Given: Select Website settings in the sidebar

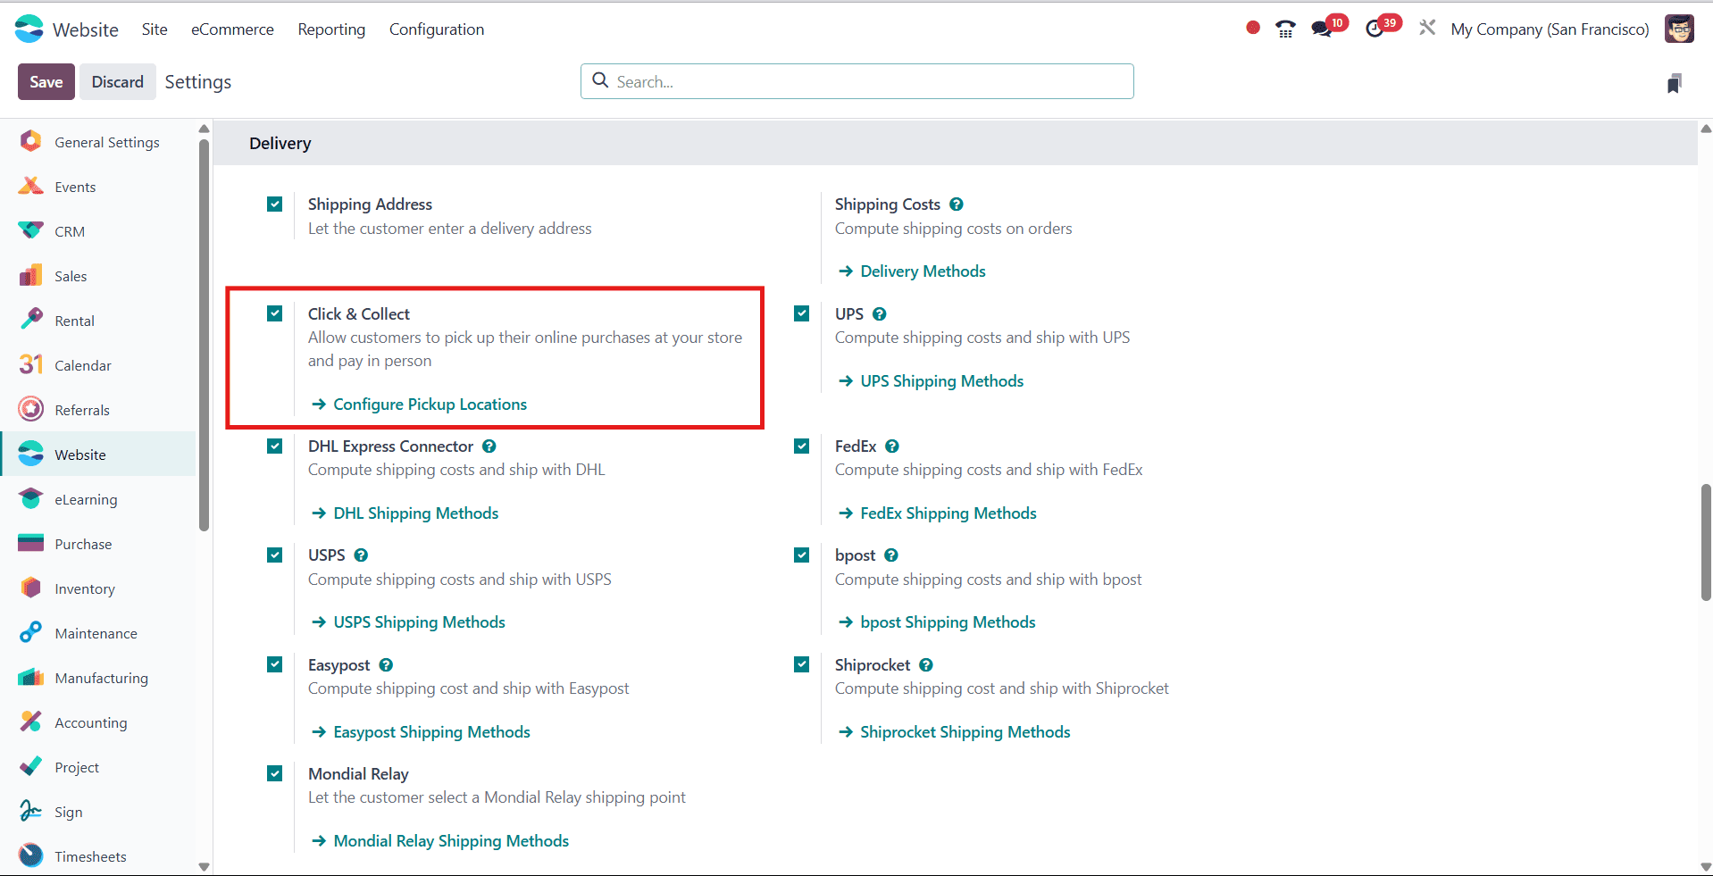Looking at the screenshot, I should click(x=98, y=455).
